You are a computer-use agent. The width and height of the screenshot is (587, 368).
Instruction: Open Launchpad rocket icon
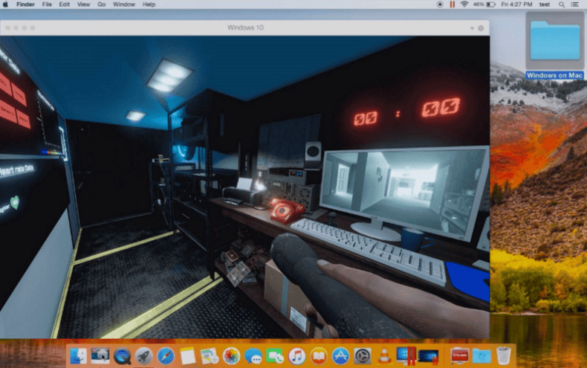click(143, 355)
